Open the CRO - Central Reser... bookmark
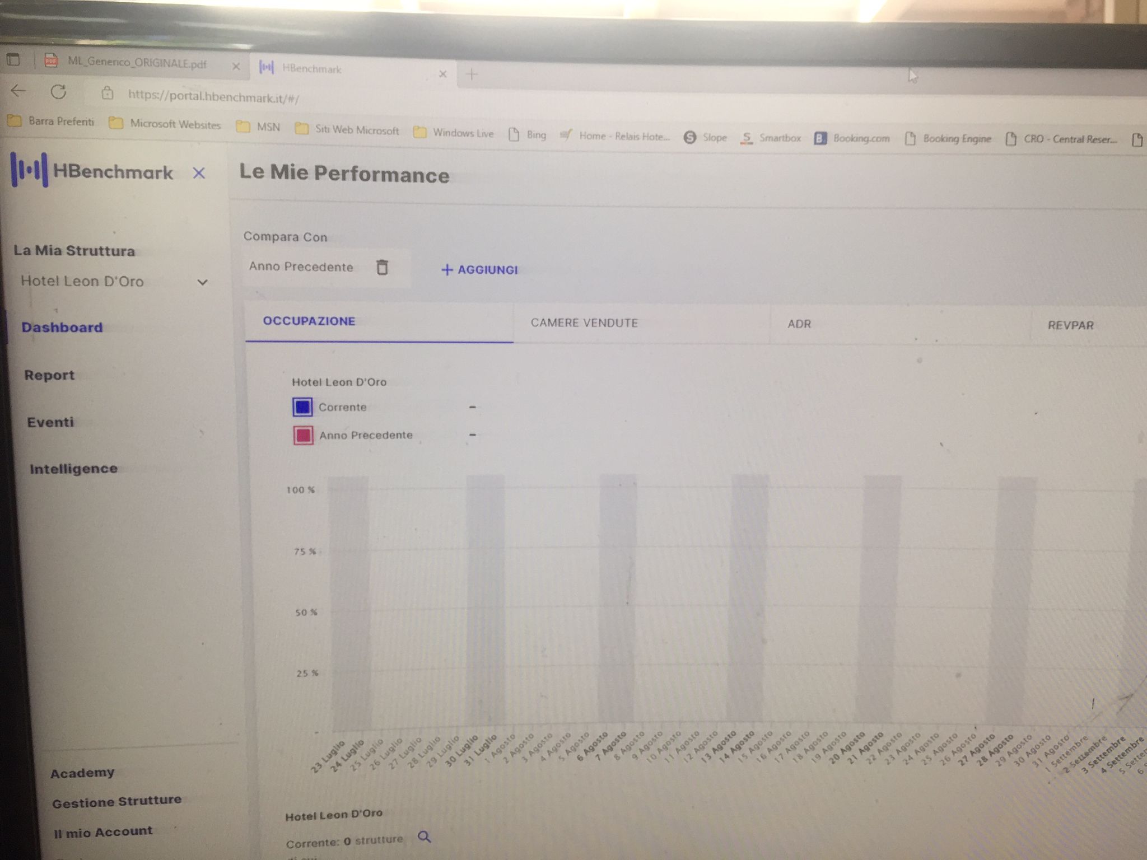1147x860 pixels. [1061, 139]
